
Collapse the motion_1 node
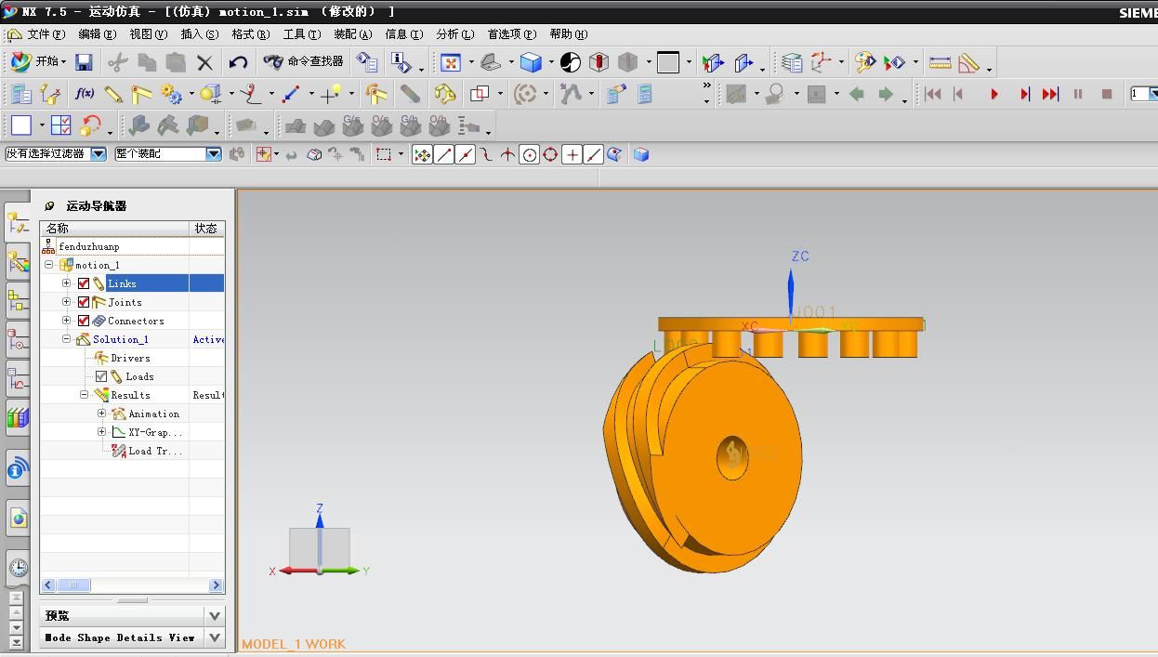pyautogui.click(x=48, y=265)
